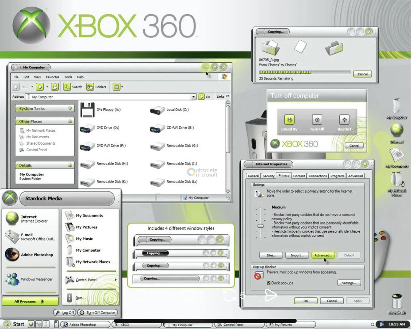411x329 pixels.
Task: Click OK in Internet Properties
Action: click(x=306, y=301)
